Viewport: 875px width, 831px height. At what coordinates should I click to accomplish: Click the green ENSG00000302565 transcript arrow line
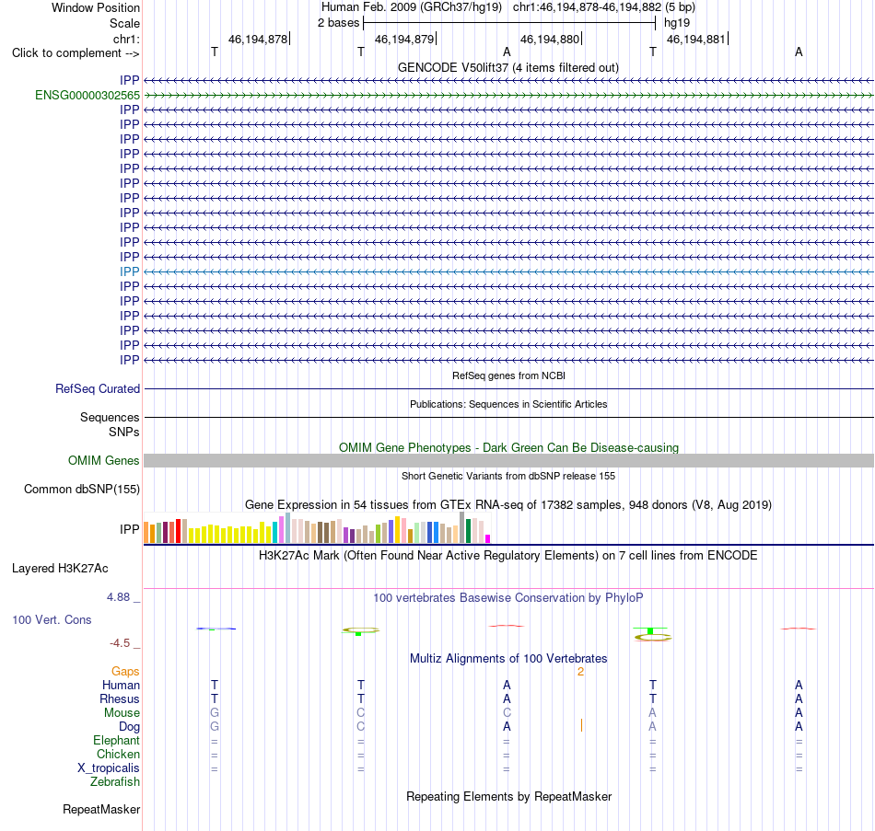(509, 96)
